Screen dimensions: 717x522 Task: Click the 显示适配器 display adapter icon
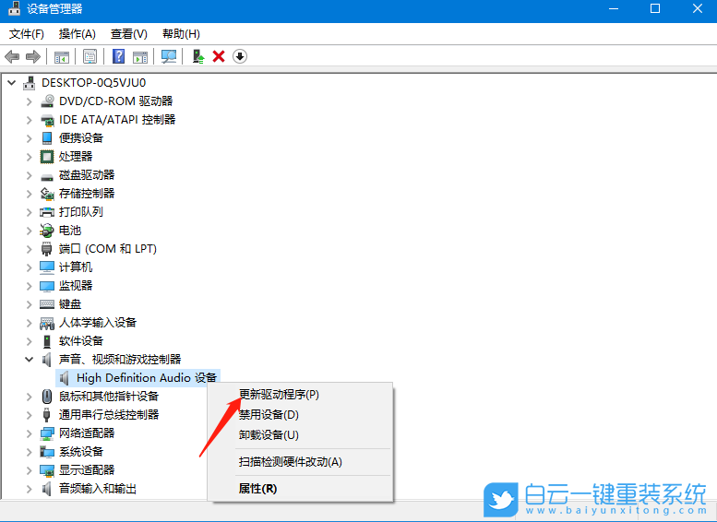pos(47,470)
